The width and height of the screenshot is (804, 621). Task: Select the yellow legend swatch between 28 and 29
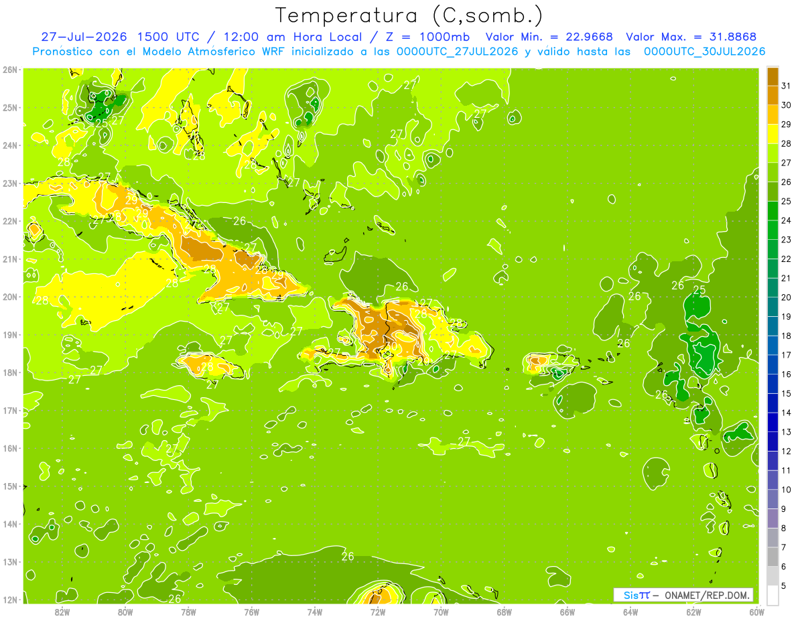coord(773,134)
